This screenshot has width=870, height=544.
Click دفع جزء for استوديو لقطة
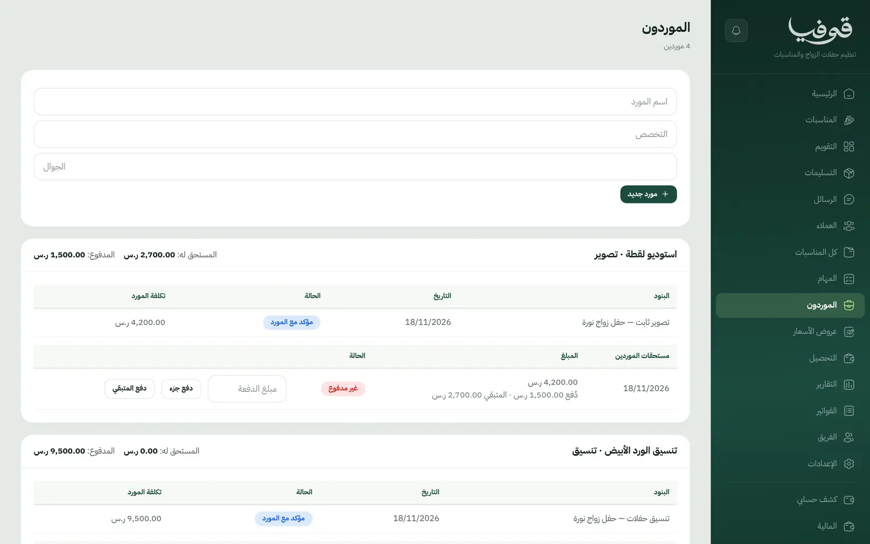[181, 389]
